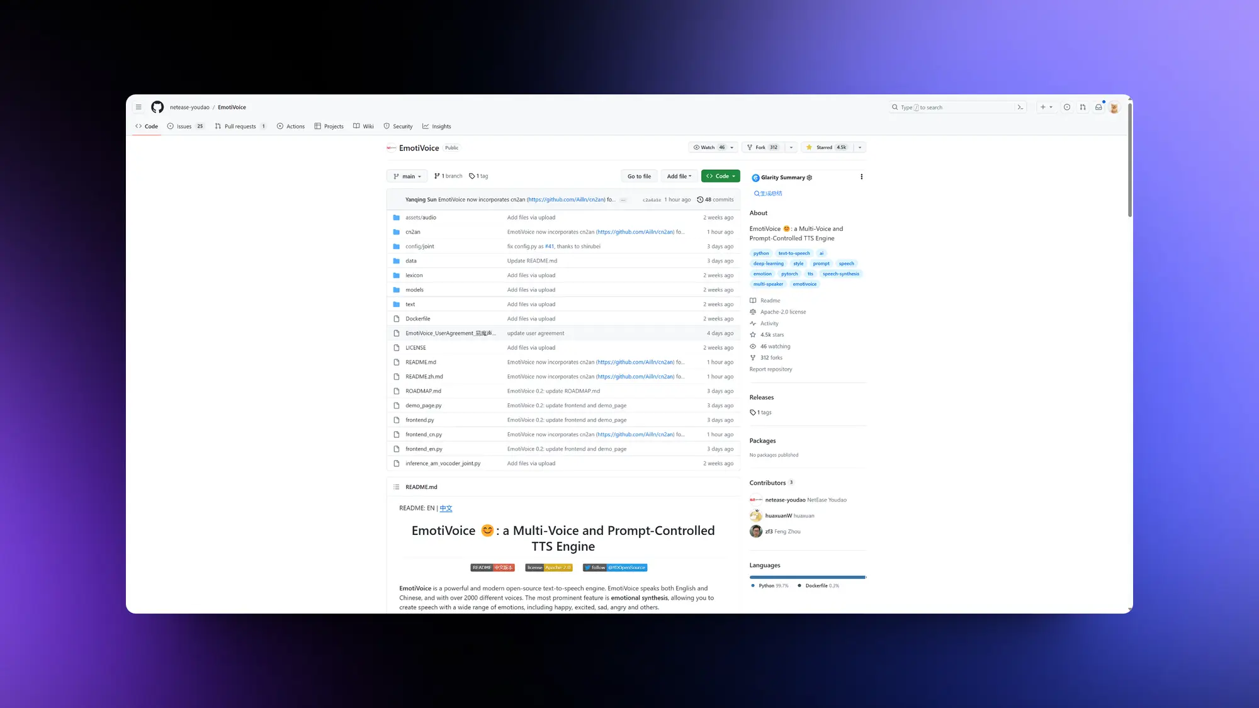Click the license Apache 2.0 badge
Image resolution: width=1259 pixels, height=708 pixels.
pyautogui.click(x=549, y=568)
